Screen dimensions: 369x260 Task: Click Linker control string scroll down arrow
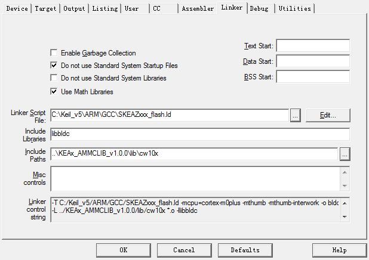point(345,216)
